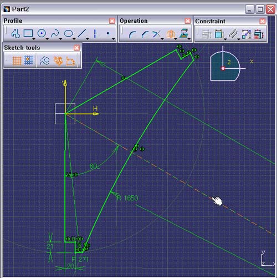Activate the Line tool
The height and width of the screenshot is (278, 277).
[81, 33]
